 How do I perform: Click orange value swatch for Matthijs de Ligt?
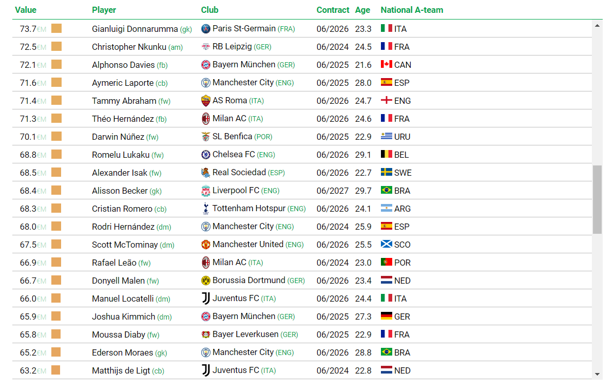point(56,370)
